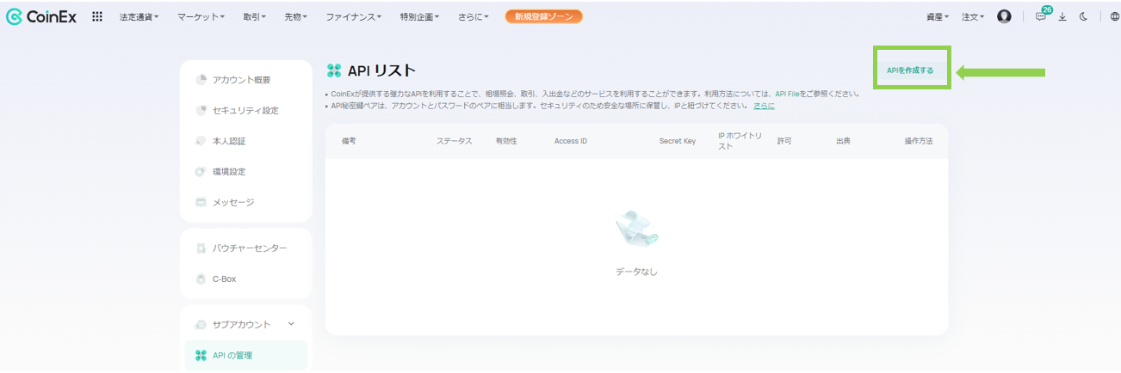
Task: Click the 新規登録ゾーン orange button
Action: [543, 16]
